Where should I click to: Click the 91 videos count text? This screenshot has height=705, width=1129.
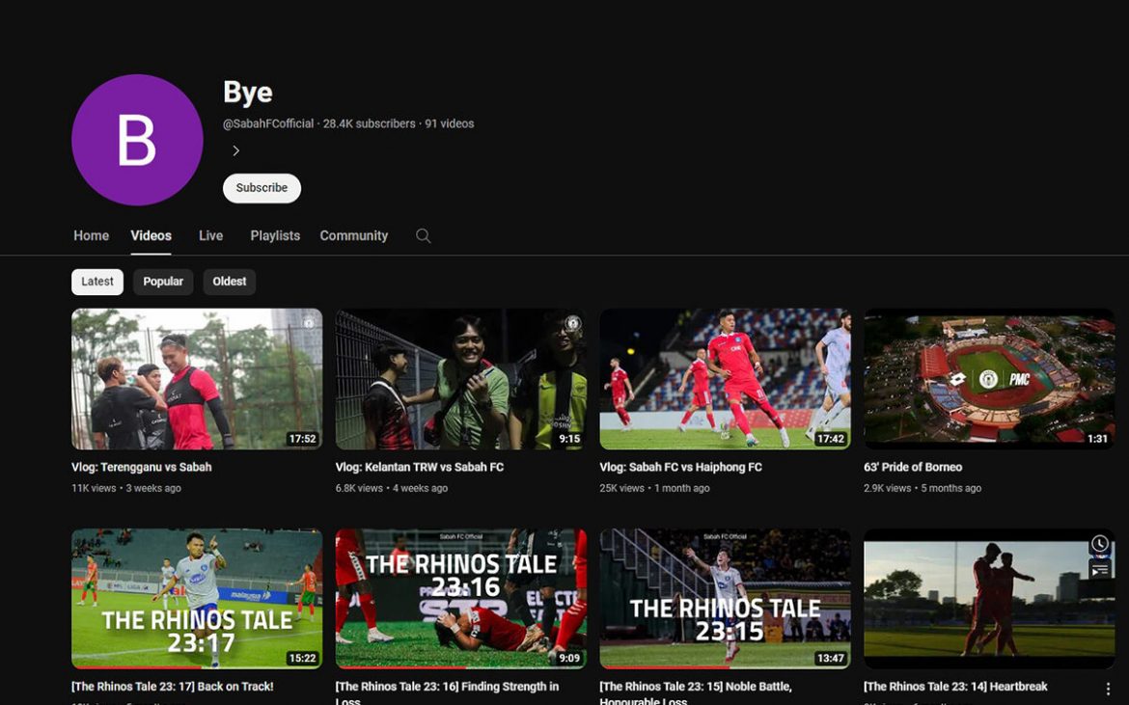[x=450, y=123]
